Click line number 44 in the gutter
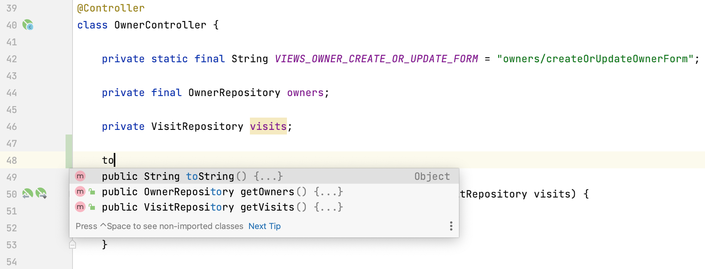Image resolution: width=705 pixels, height=269 pixels. (x=12, y=93)
